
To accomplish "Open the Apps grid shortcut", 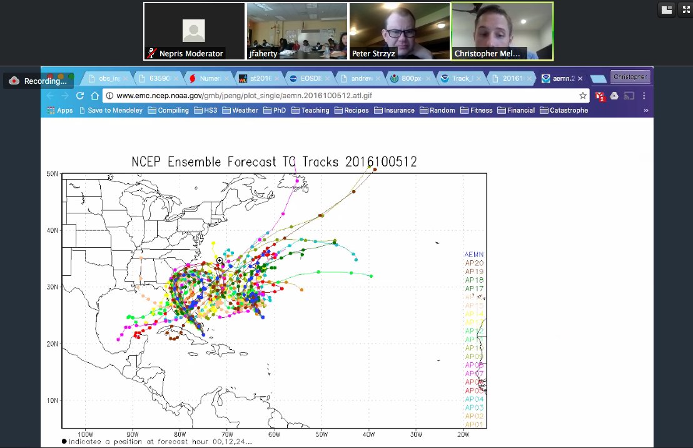I will pos(59,110).
